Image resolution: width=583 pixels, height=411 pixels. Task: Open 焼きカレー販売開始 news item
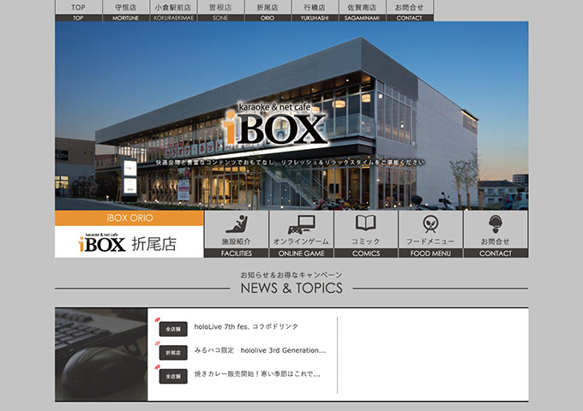click(257, 374)
